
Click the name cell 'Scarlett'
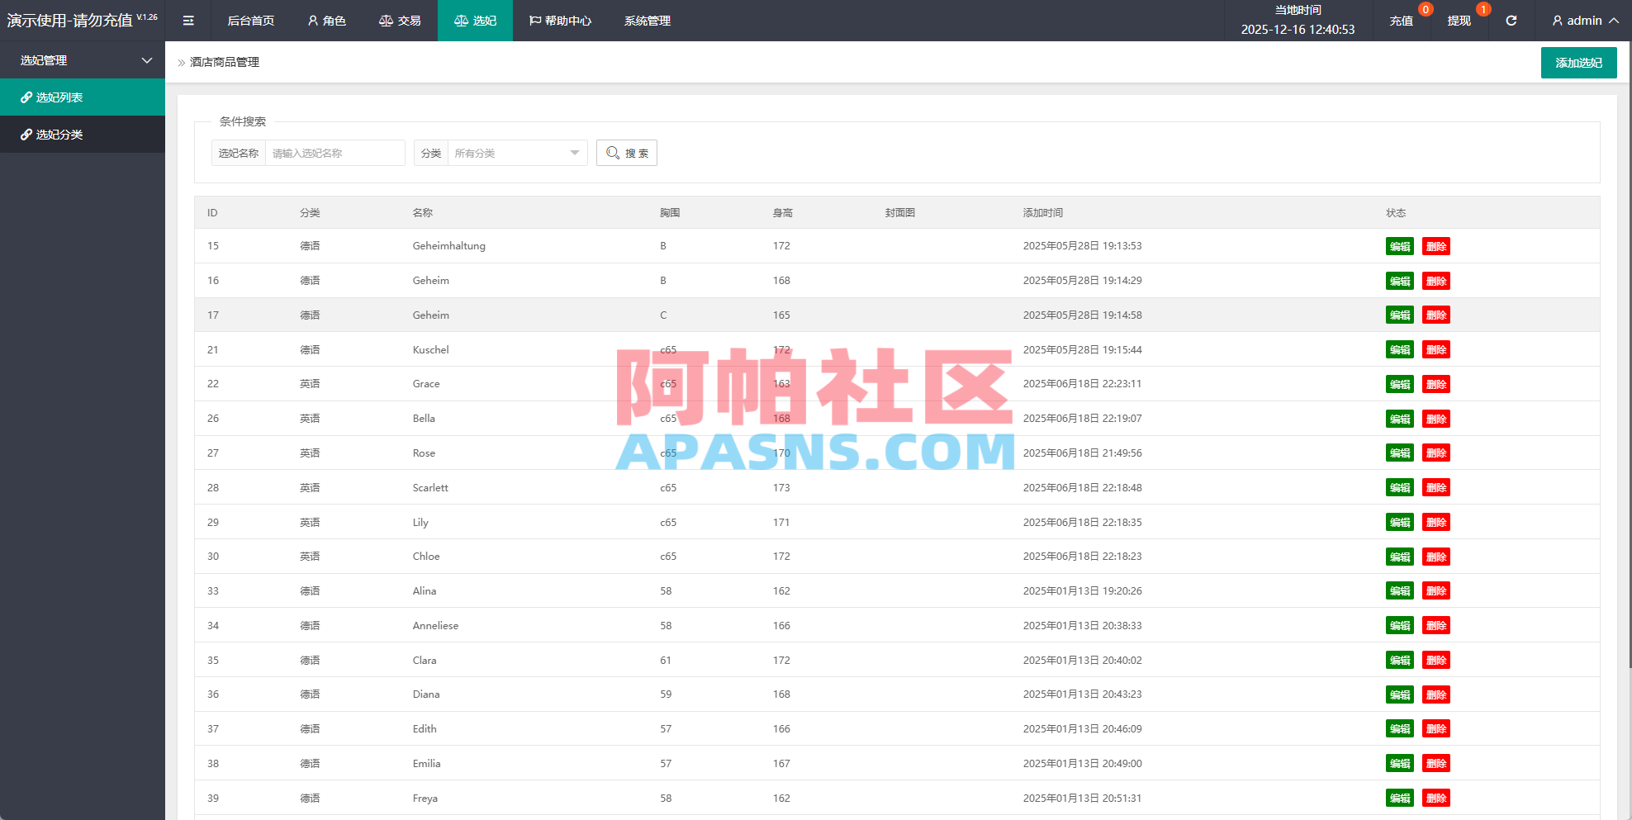point(430,488)
